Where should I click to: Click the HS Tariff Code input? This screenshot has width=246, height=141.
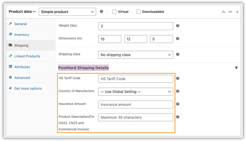(x=136, y=79)
